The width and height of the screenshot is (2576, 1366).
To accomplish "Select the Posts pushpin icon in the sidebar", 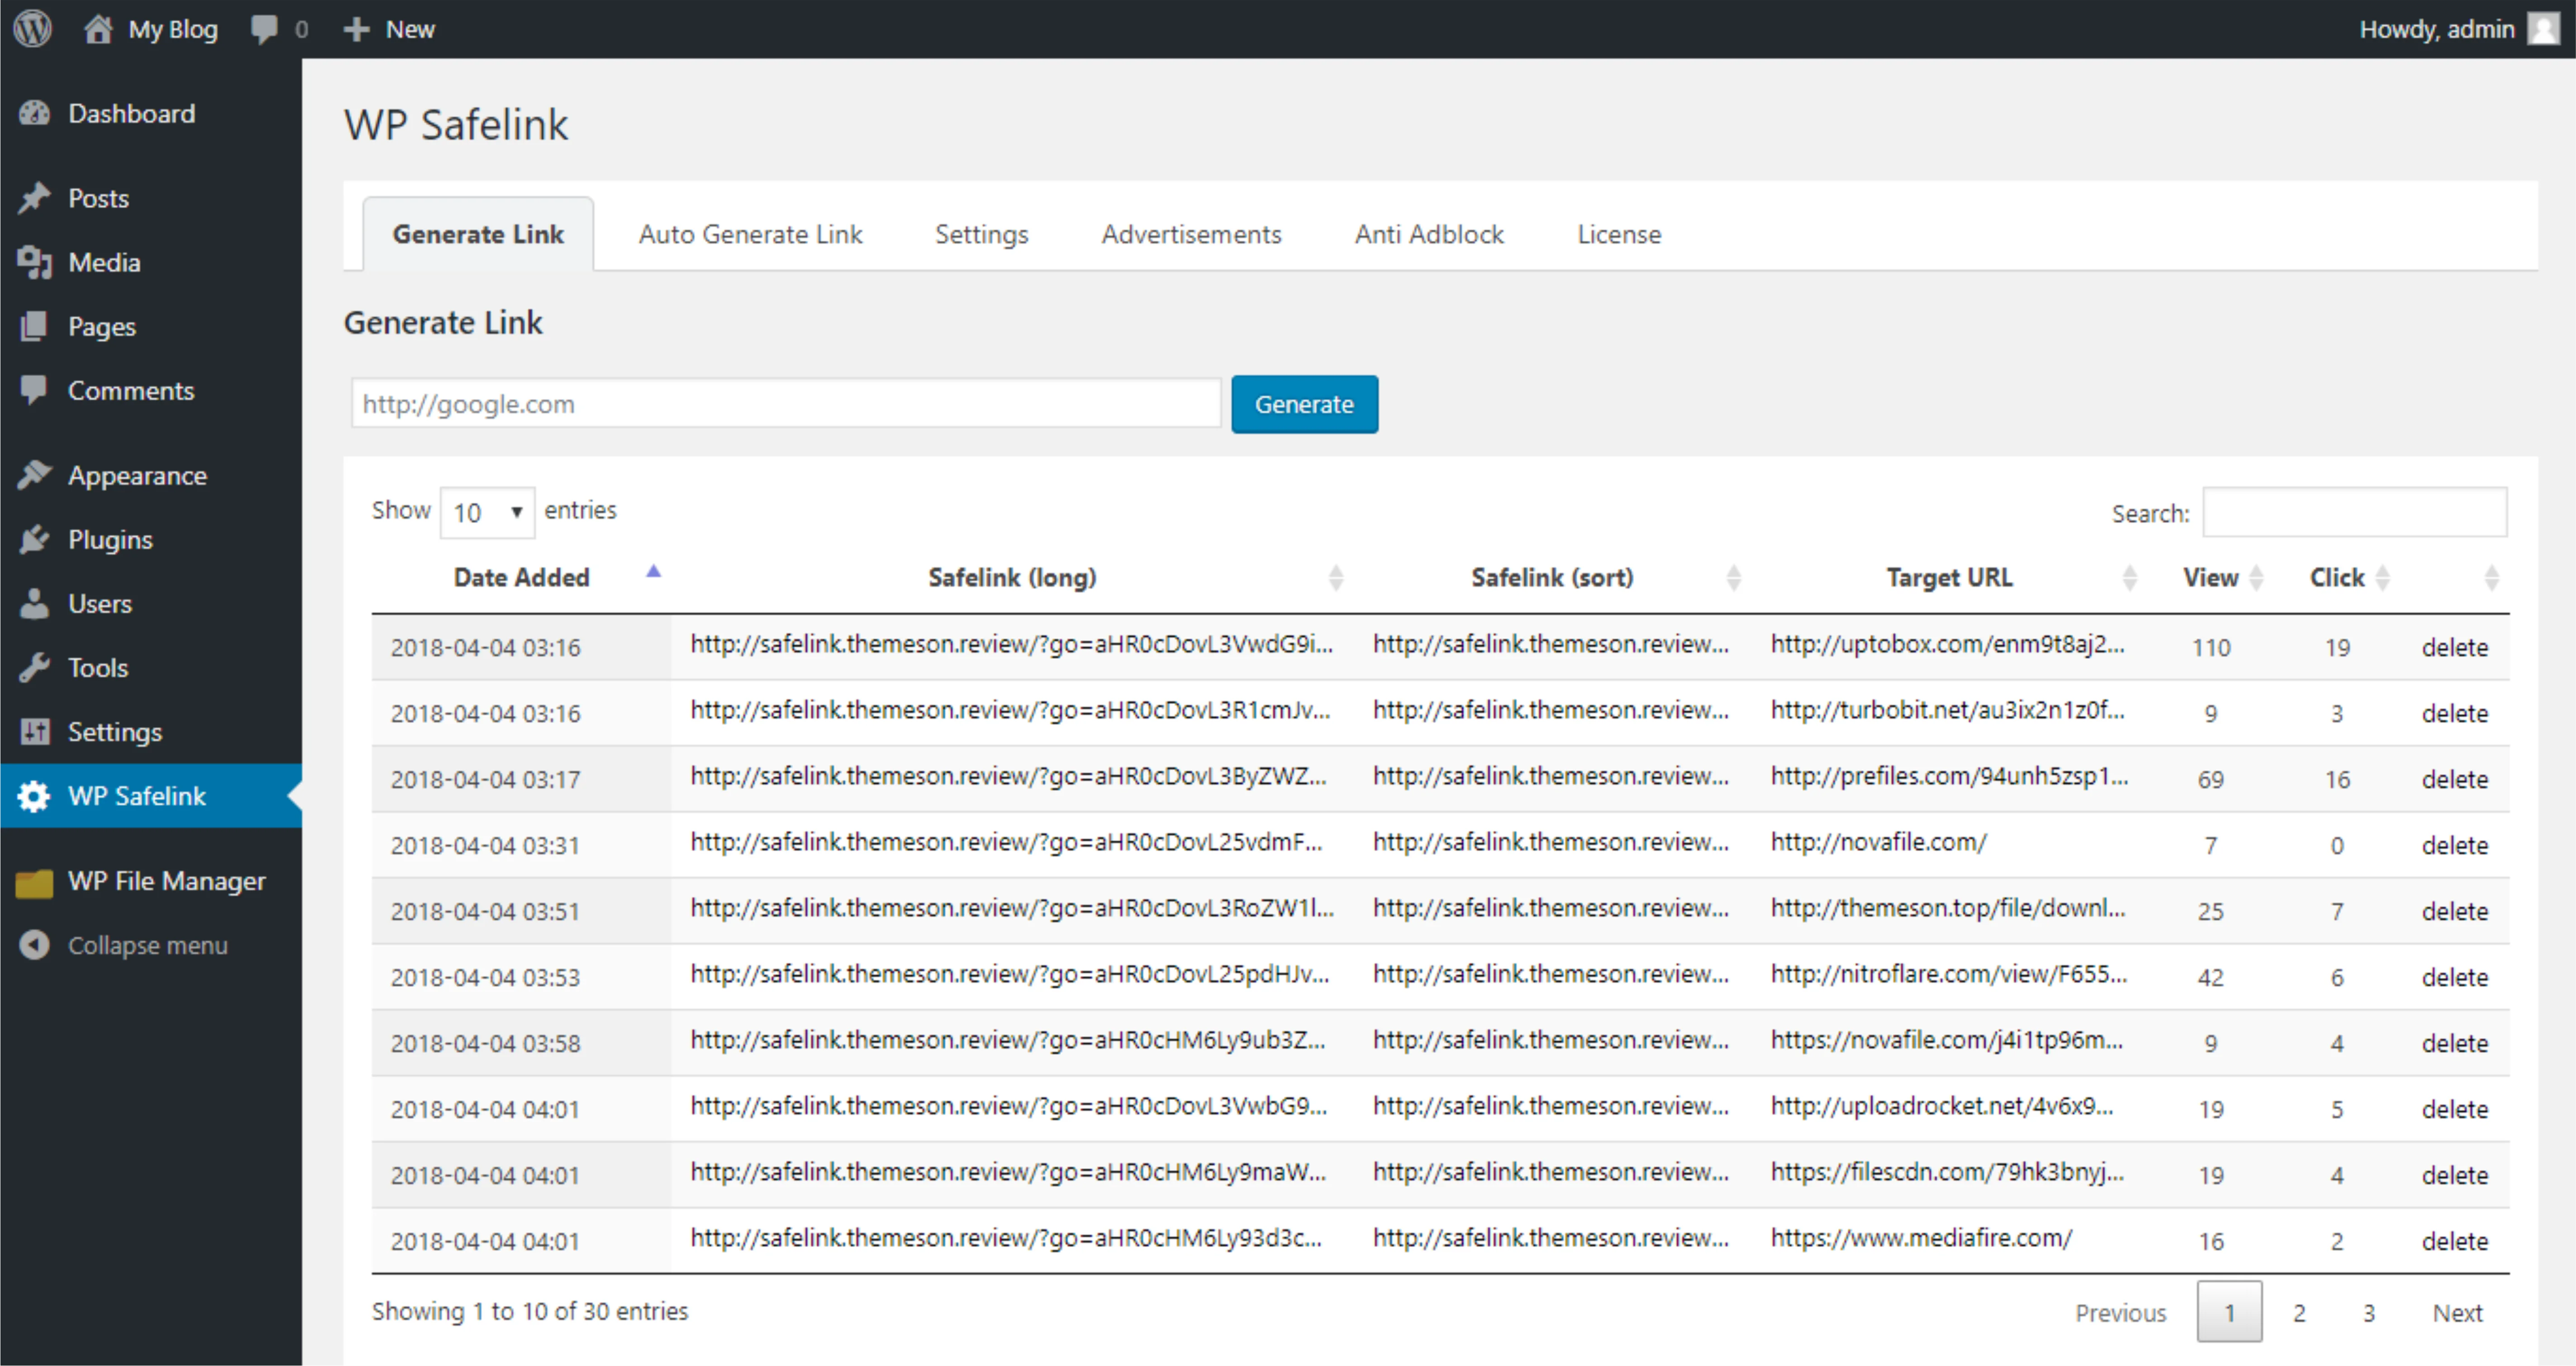I will coord(34,197).
